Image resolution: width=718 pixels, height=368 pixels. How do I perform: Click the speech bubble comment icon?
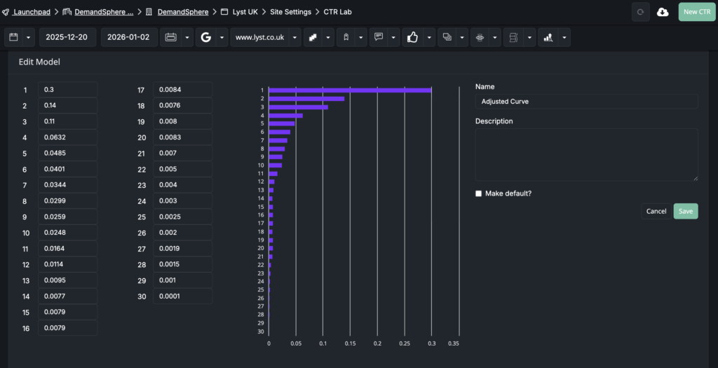pos(379,37)
